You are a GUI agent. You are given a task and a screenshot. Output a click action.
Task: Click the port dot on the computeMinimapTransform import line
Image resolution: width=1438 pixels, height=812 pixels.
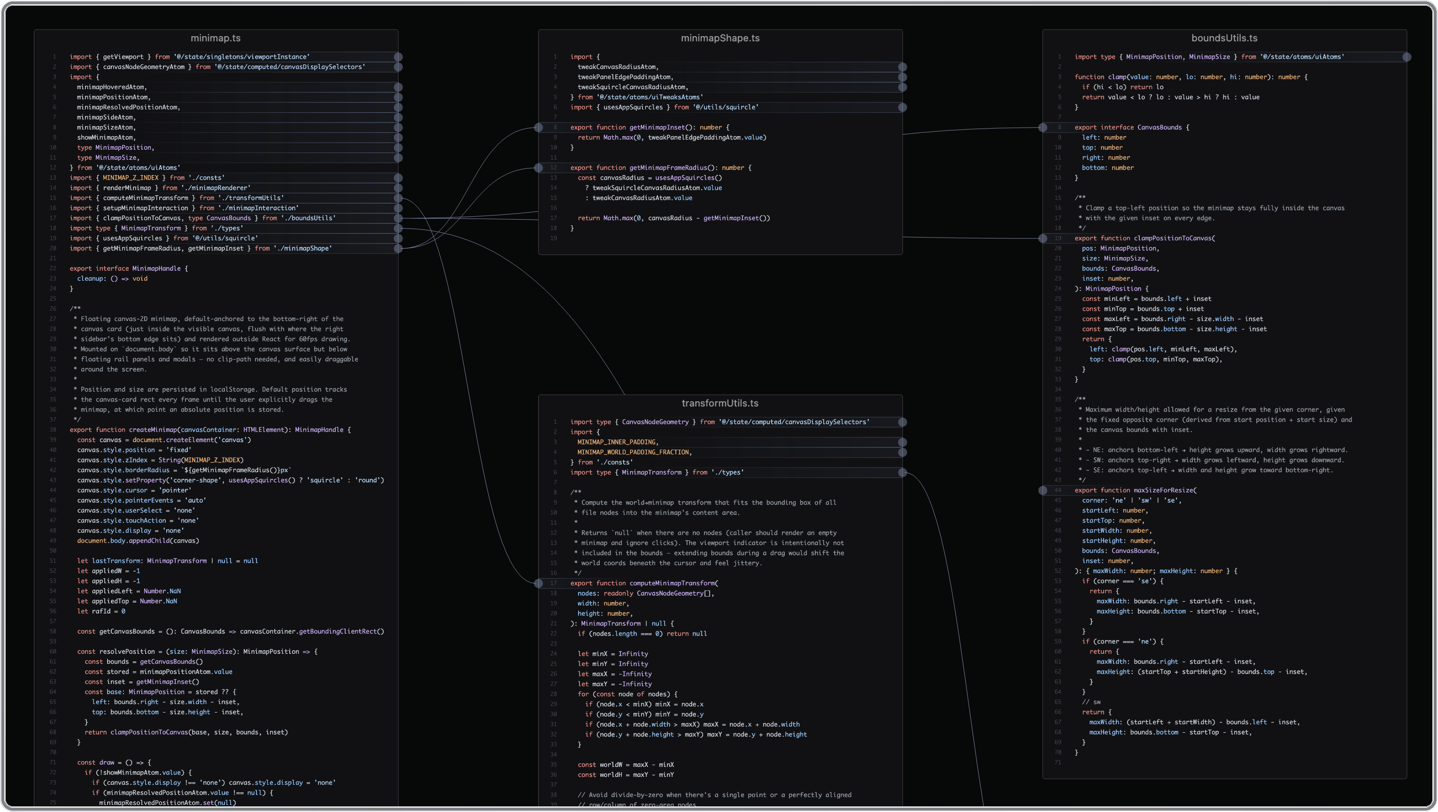tap(398, 198)
